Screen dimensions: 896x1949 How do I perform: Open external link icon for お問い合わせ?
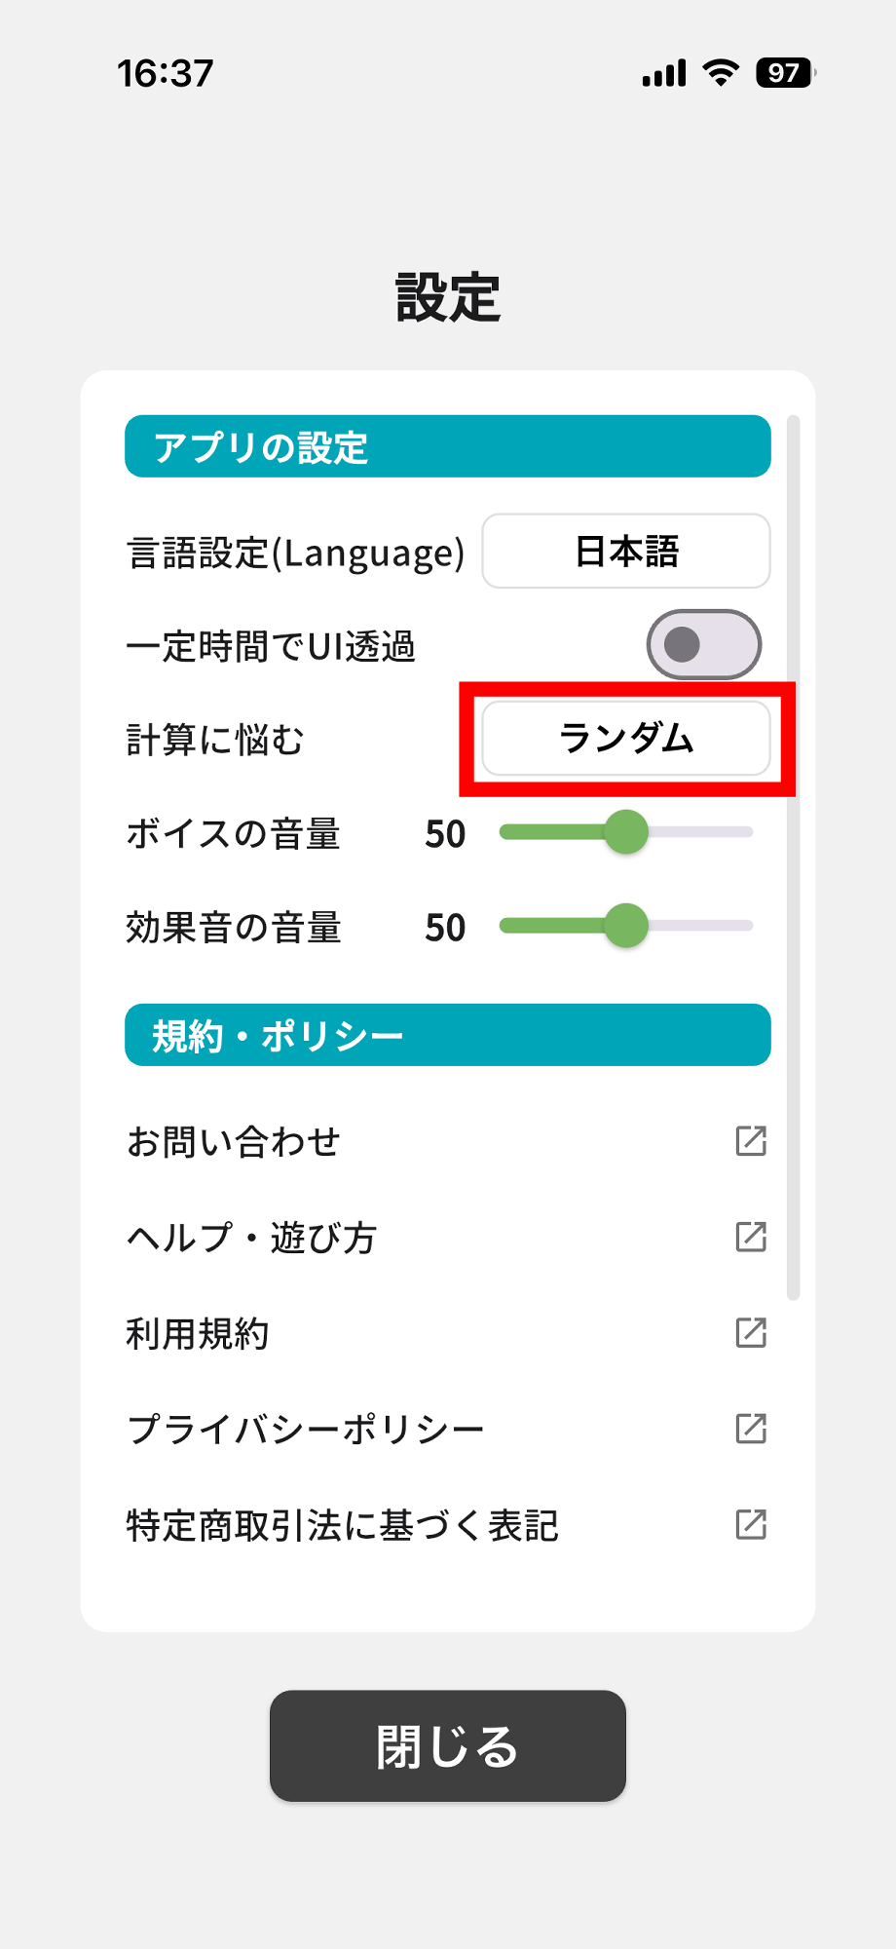pos(751,1140)
